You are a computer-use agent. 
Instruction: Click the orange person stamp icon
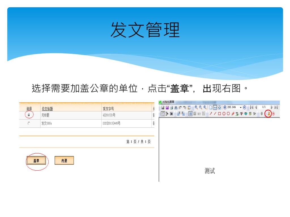[x=269, y=114]
